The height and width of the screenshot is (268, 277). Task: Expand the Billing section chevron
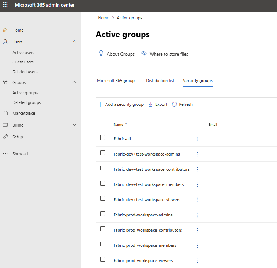coord(74,125)
